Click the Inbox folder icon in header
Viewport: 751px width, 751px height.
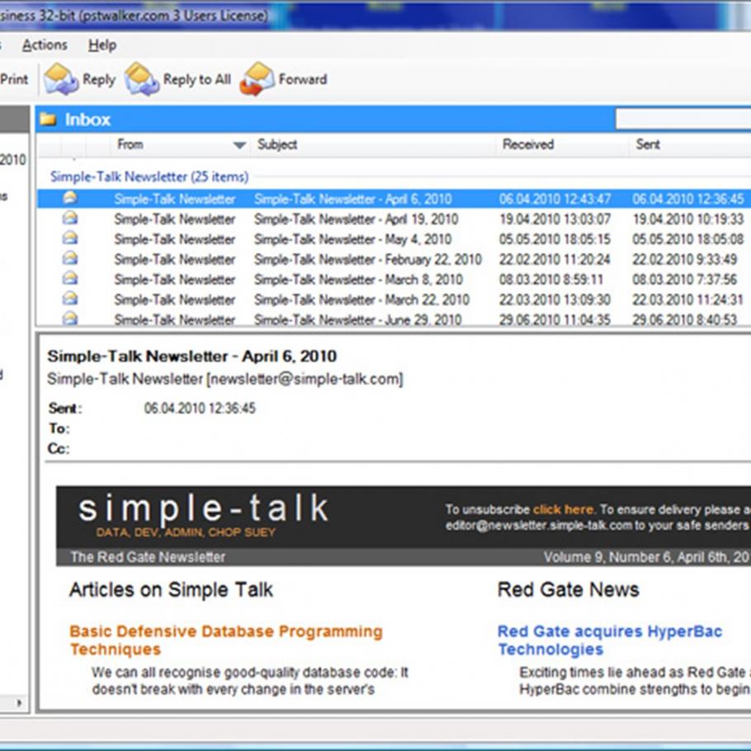48,119
